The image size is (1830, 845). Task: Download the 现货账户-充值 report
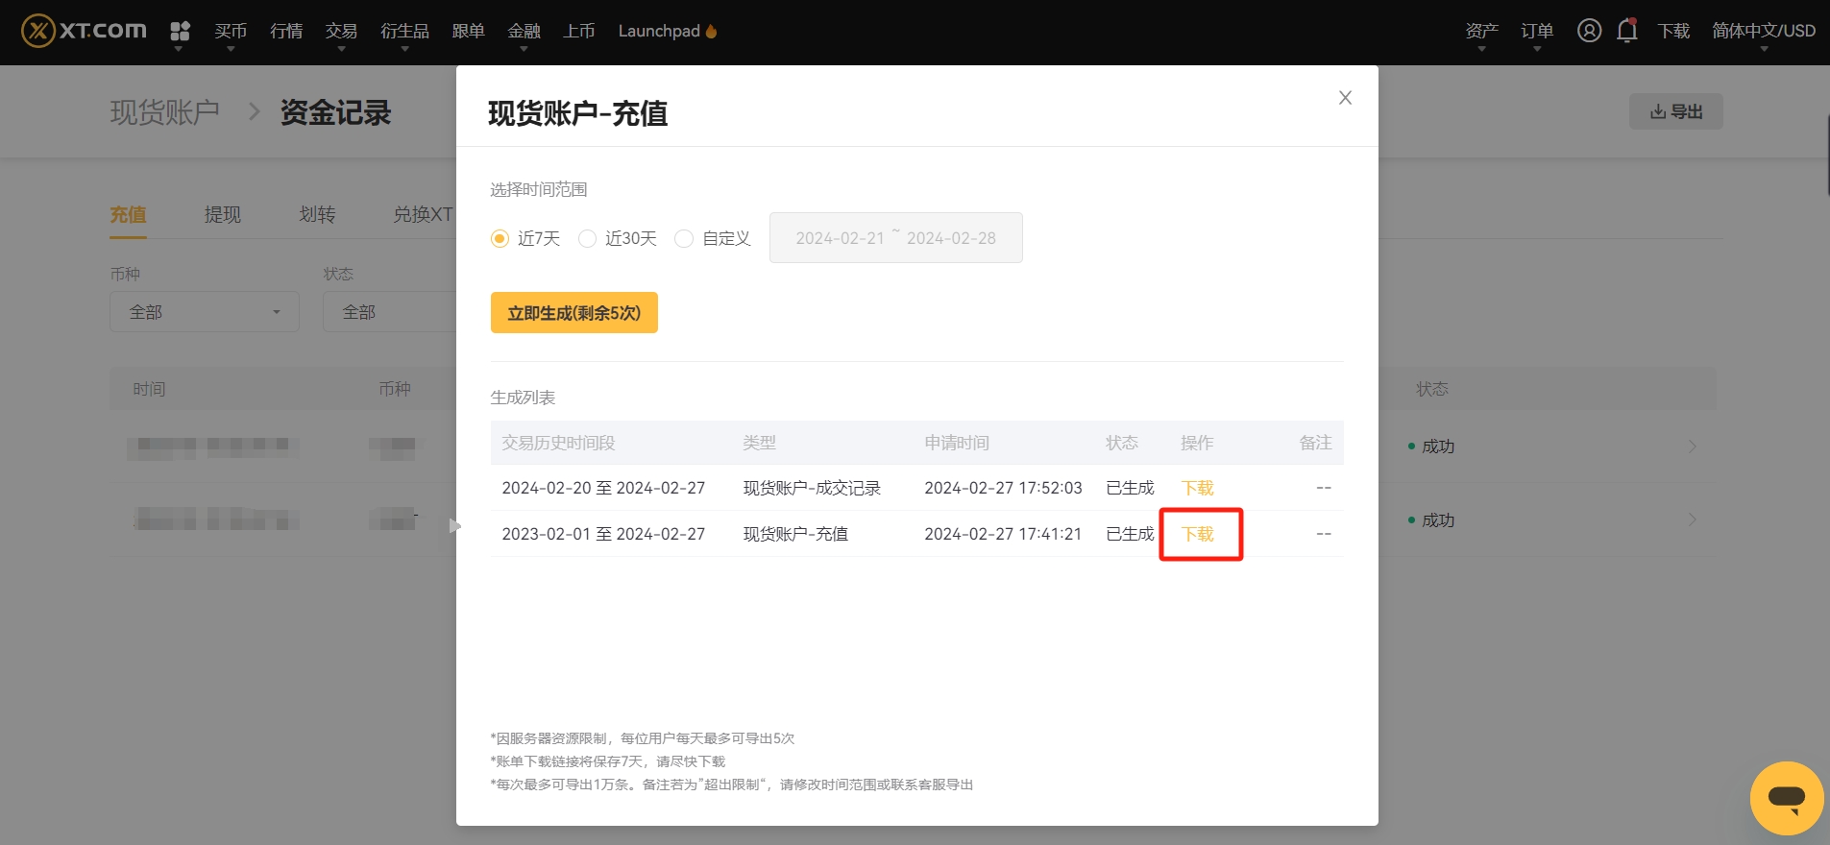click(x=1197, y=534)
